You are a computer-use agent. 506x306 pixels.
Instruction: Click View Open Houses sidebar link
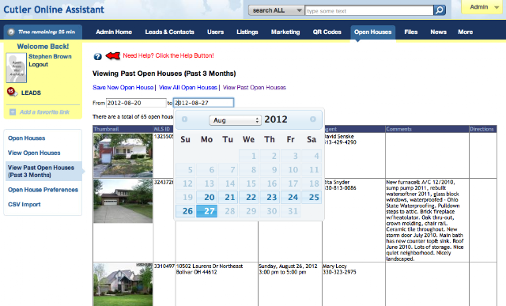34,153
